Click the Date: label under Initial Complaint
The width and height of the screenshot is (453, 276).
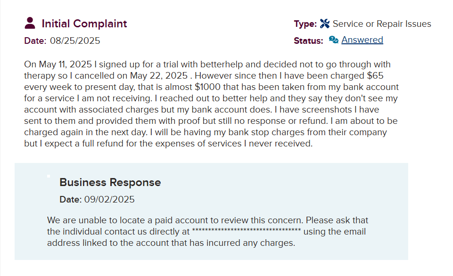35,41
